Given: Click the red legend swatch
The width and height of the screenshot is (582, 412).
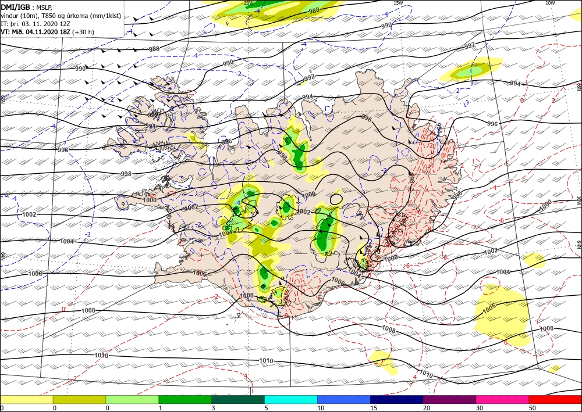Looking at the screenshot, I should pos(555,399).
